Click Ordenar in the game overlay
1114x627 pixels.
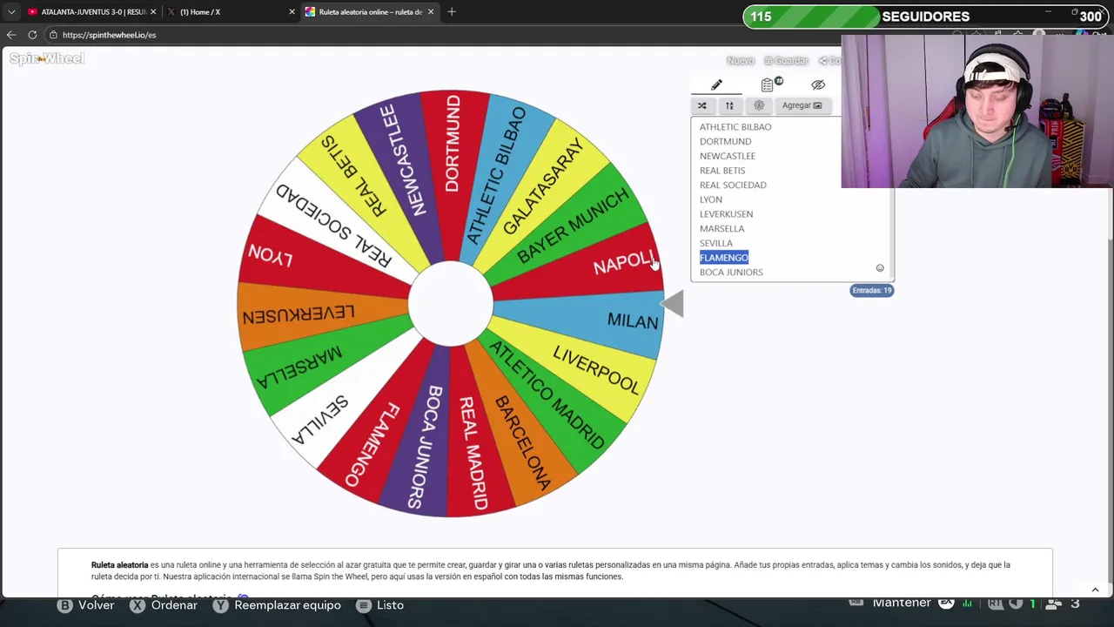164,604
